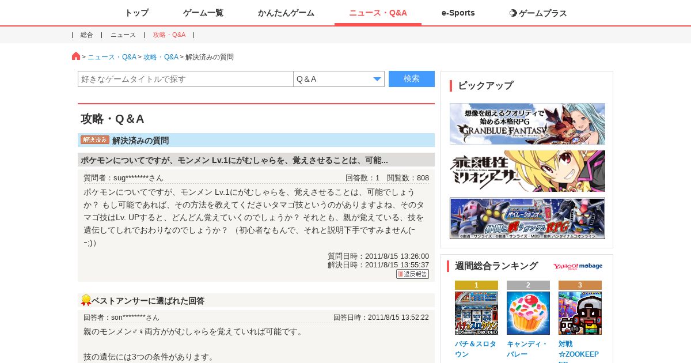Click the ベストアンサーに選ばれた回答 heading

tap(148, 301)
